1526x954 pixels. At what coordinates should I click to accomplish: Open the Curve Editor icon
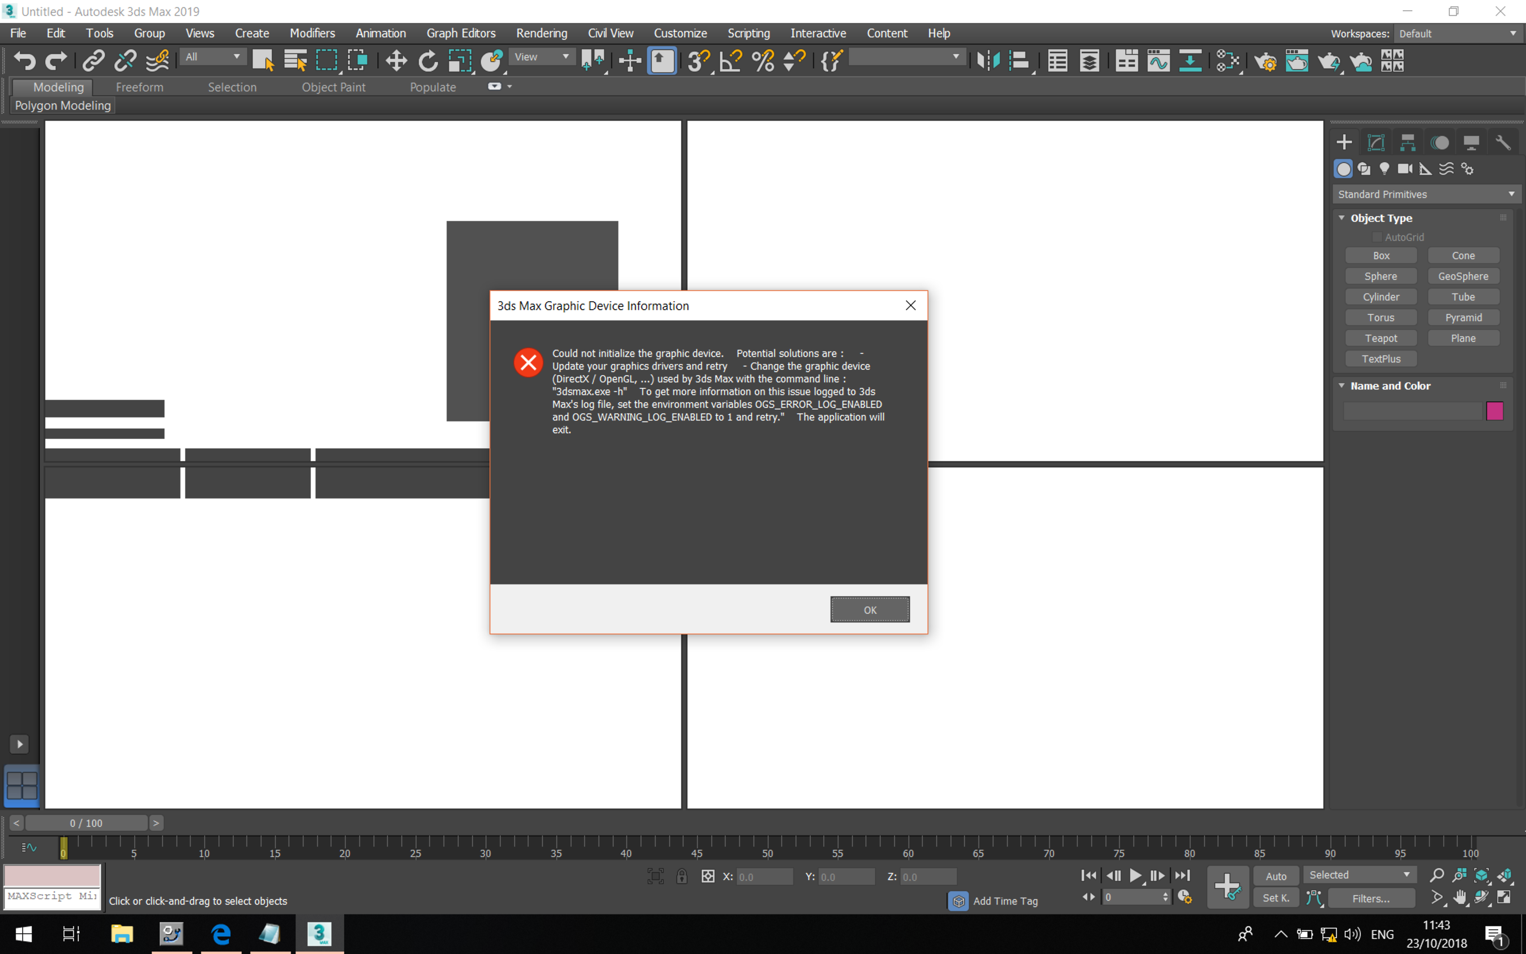[1158, 60]
